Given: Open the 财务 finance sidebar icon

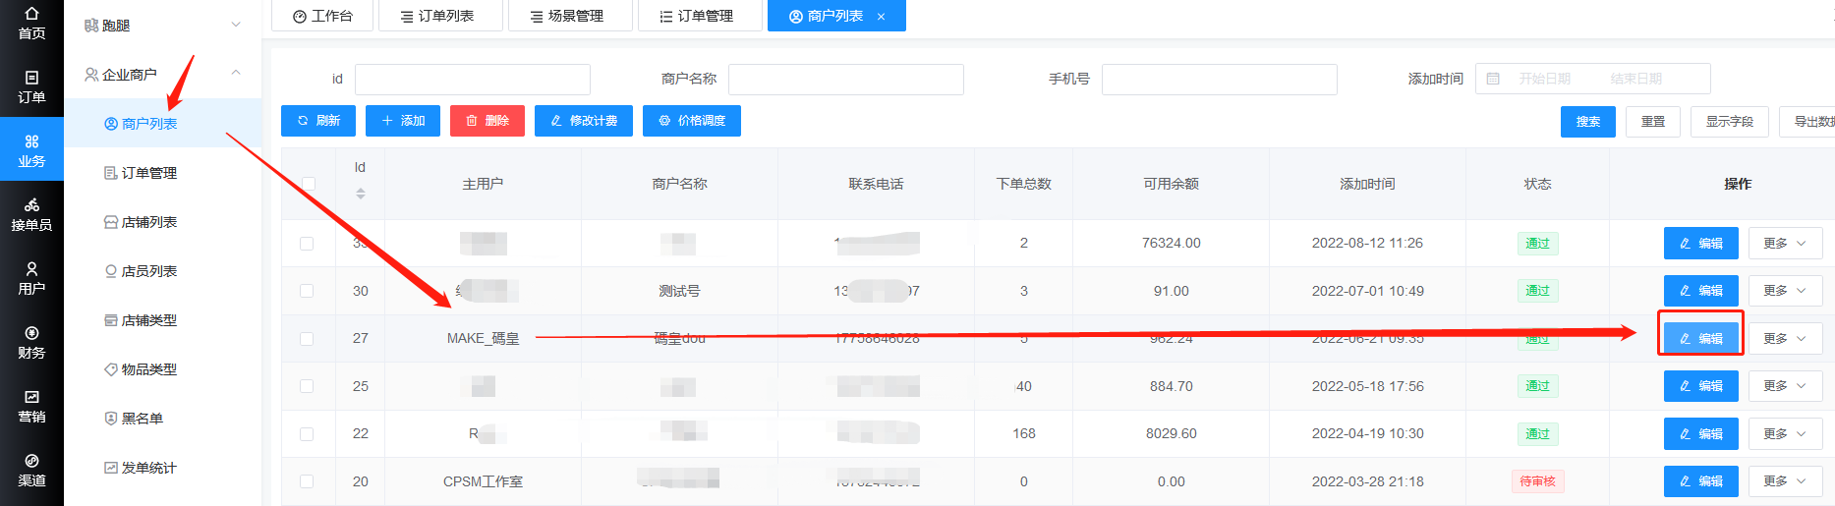Looking at the screenshot, I should click(31, 342).
